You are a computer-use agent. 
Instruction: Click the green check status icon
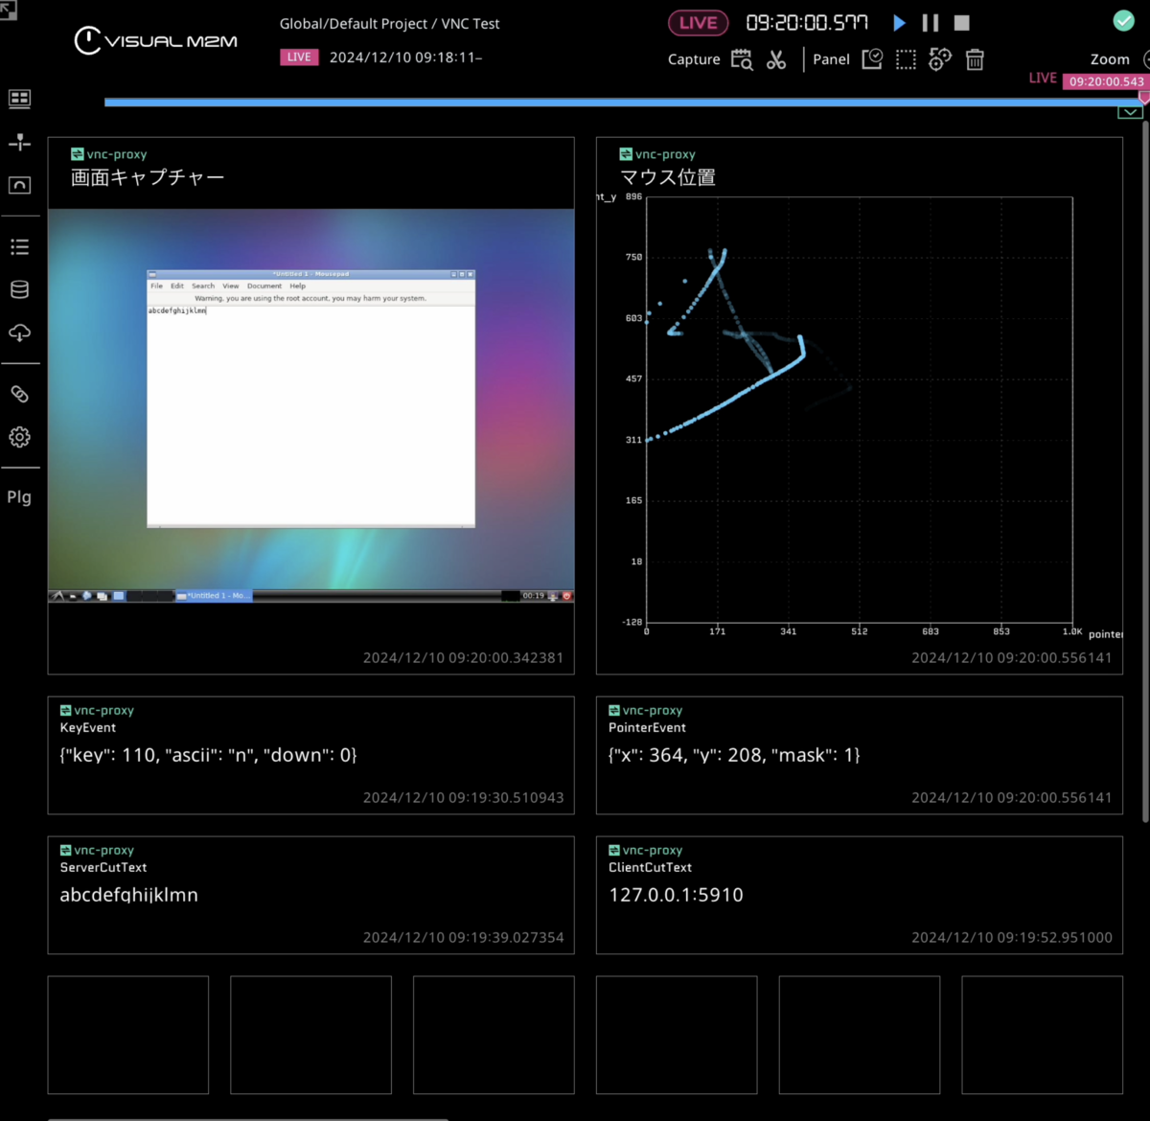1124,20
